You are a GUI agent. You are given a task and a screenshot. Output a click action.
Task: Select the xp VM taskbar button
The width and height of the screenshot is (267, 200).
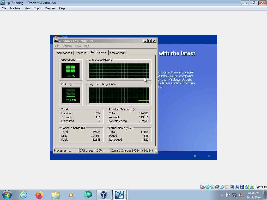119,195
